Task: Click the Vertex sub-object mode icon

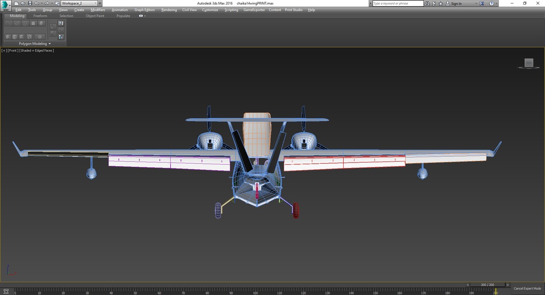Action: [x=9, y=23]
